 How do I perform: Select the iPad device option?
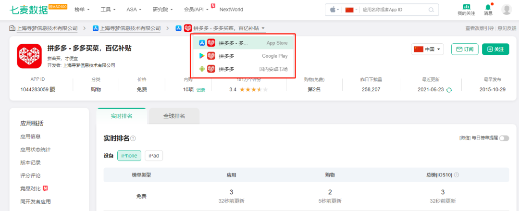[x=154, y=155]
